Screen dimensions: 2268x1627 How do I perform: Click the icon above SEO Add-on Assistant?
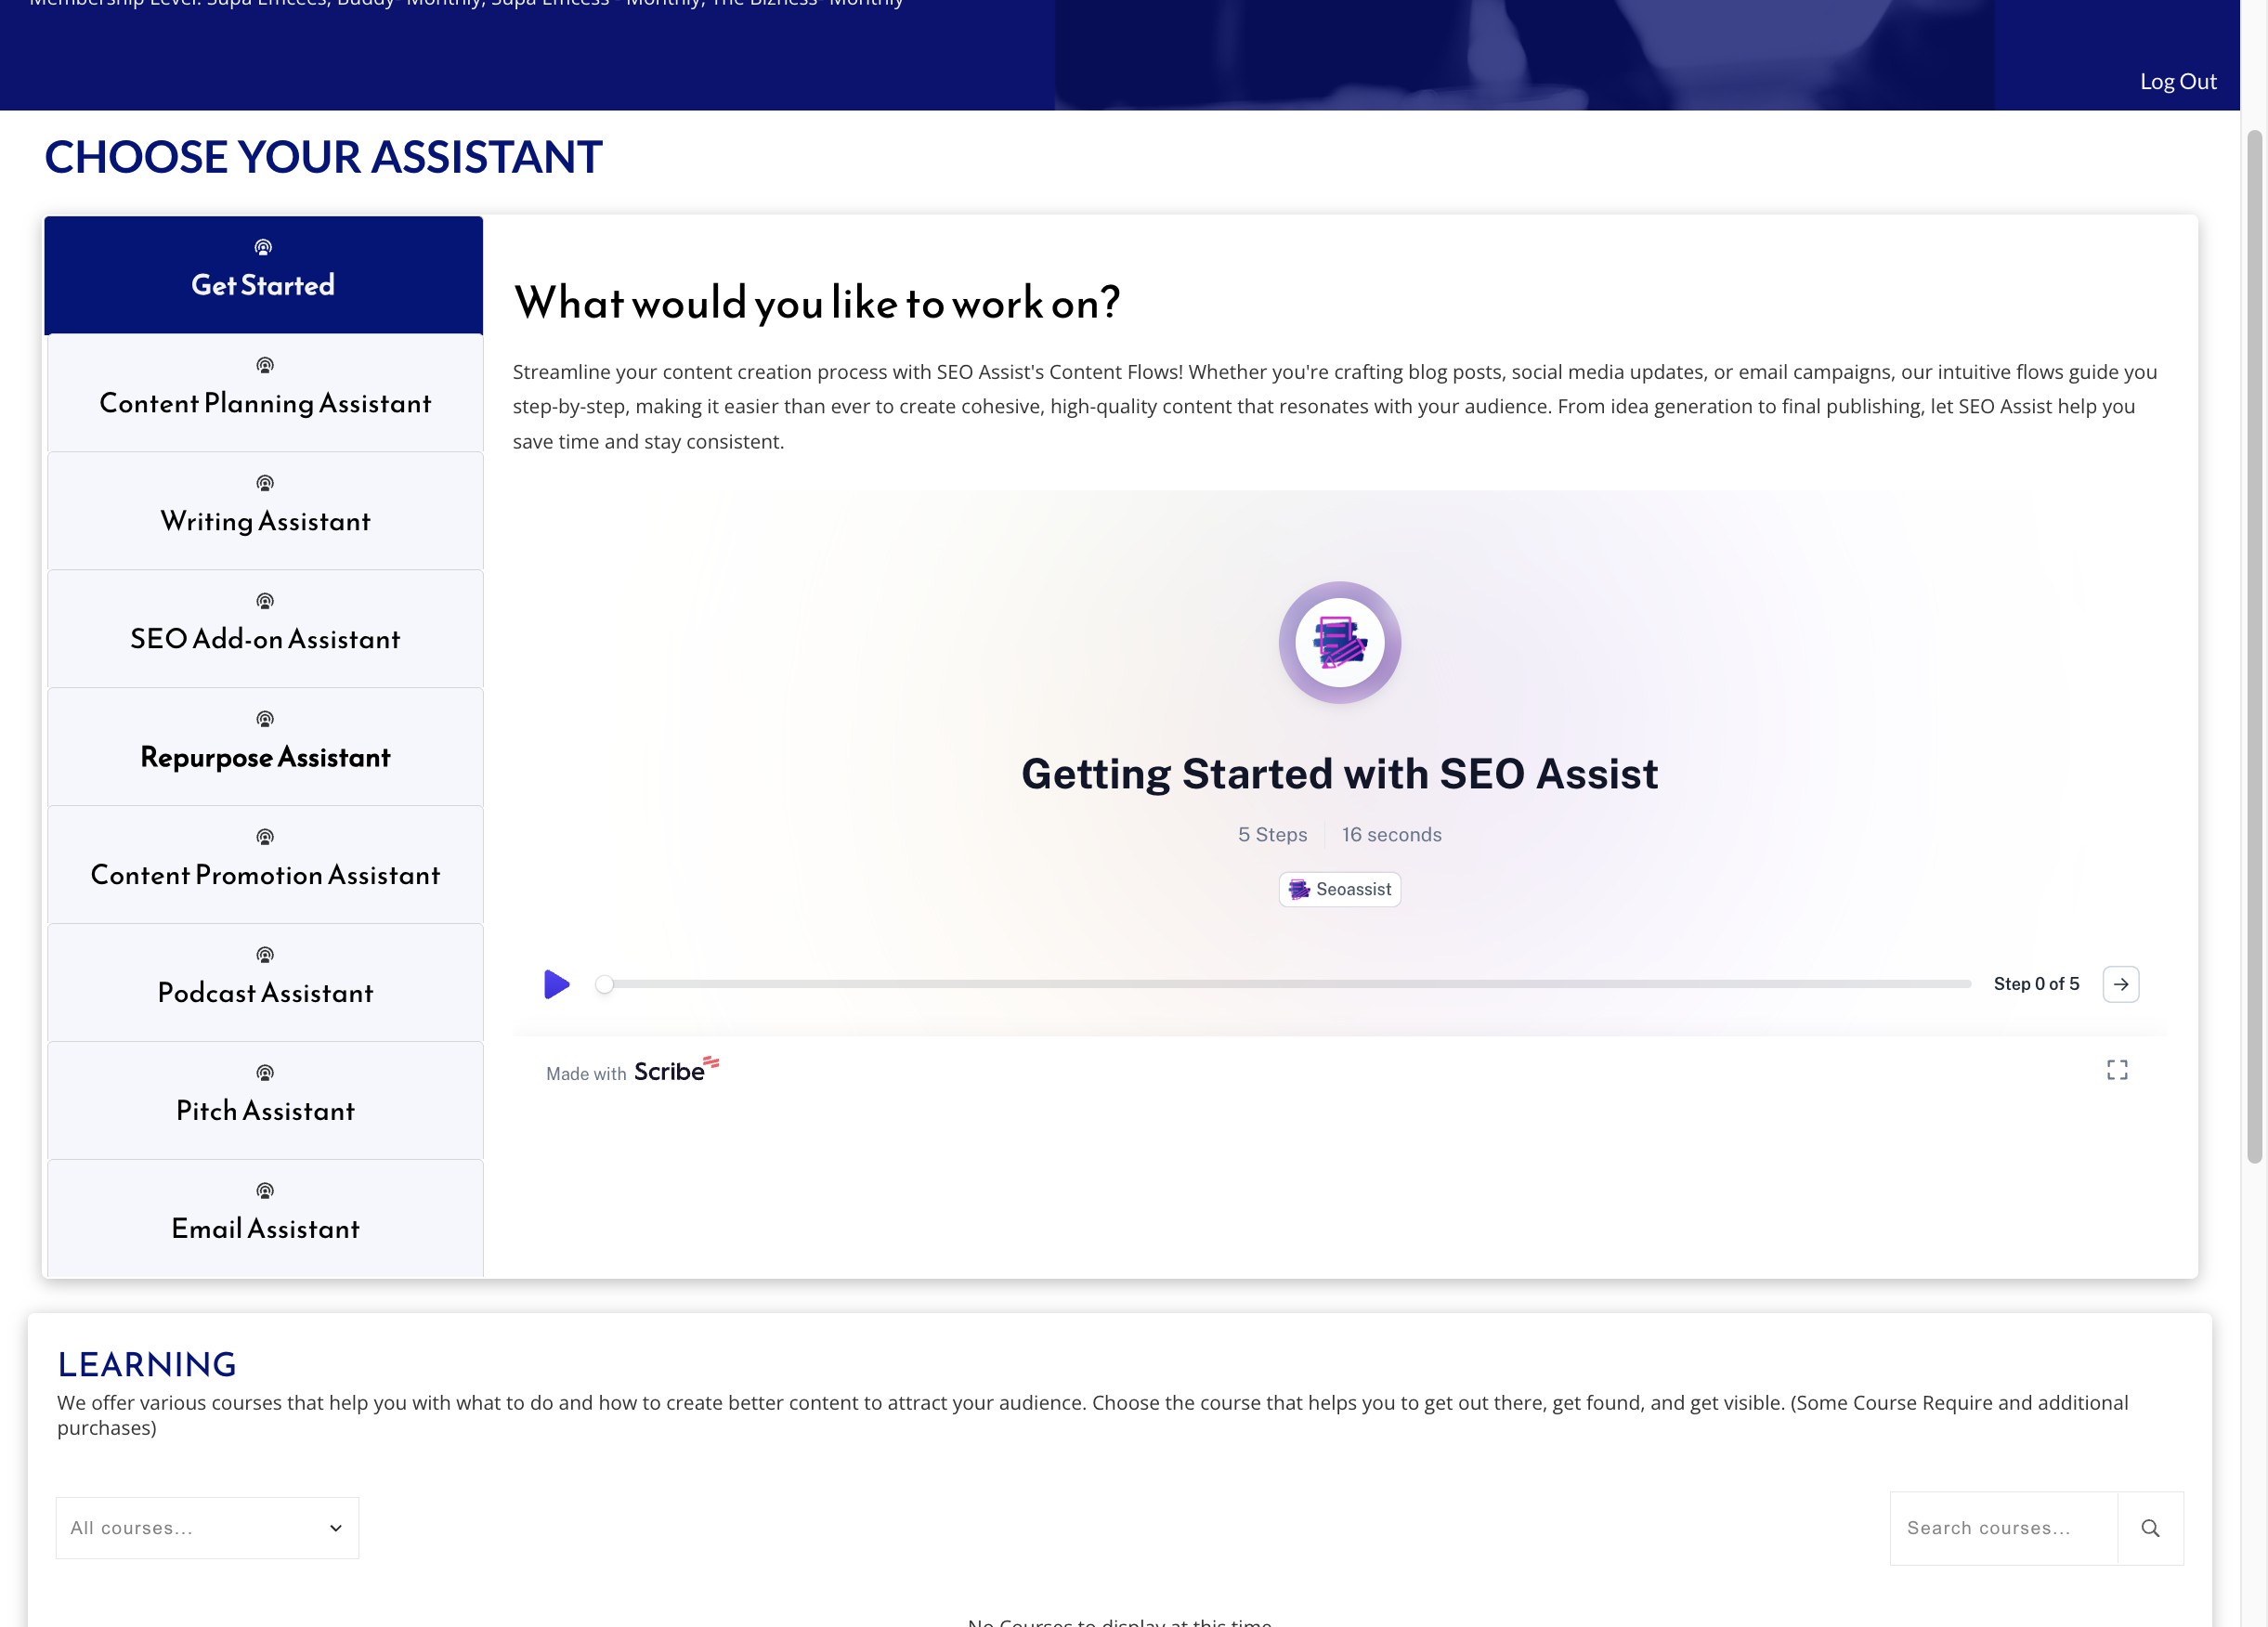tap(265, 601)
